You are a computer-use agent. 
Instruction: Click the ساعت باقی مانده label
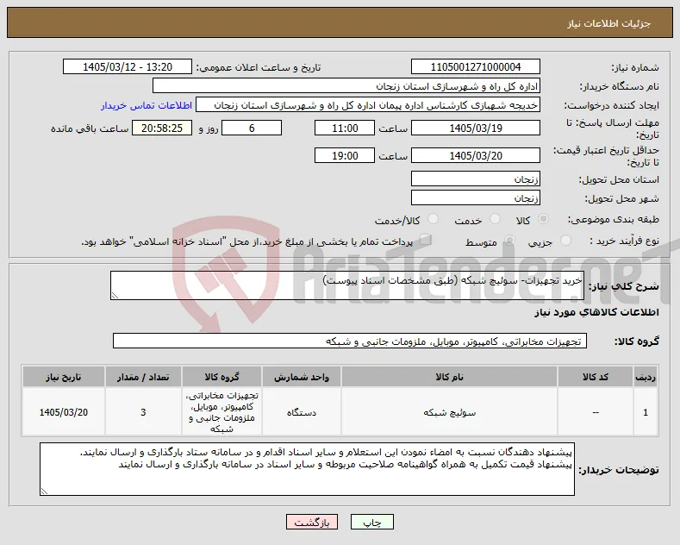tap(90, 128)
